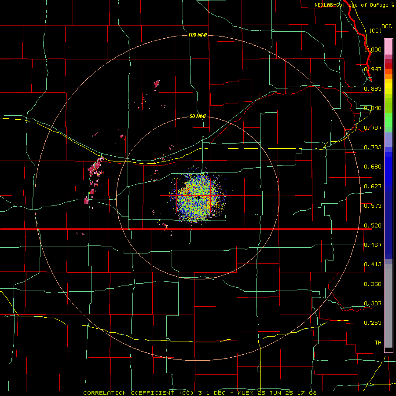Image resolution: width=396 pixels, height=396 pixels.
Task: Click the 0.307 scale value
Action: 373,304
